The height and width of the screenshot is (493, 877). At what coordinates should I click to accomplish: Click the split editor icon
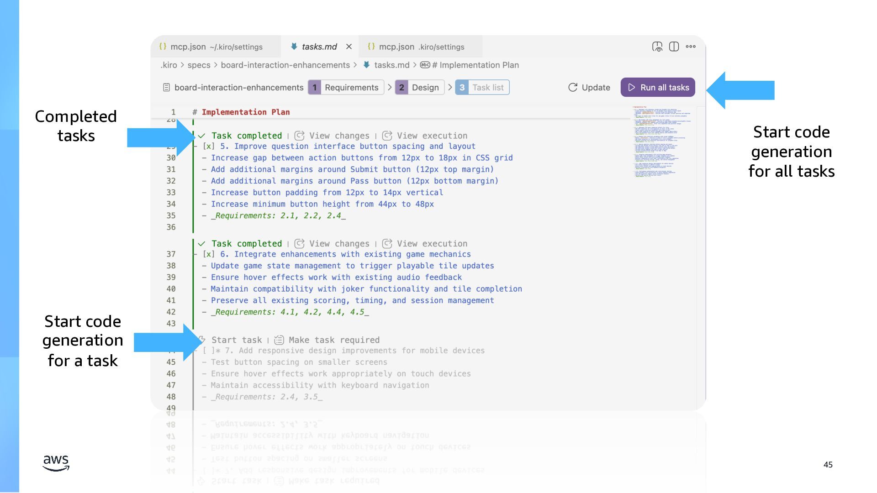click(674, 47)
